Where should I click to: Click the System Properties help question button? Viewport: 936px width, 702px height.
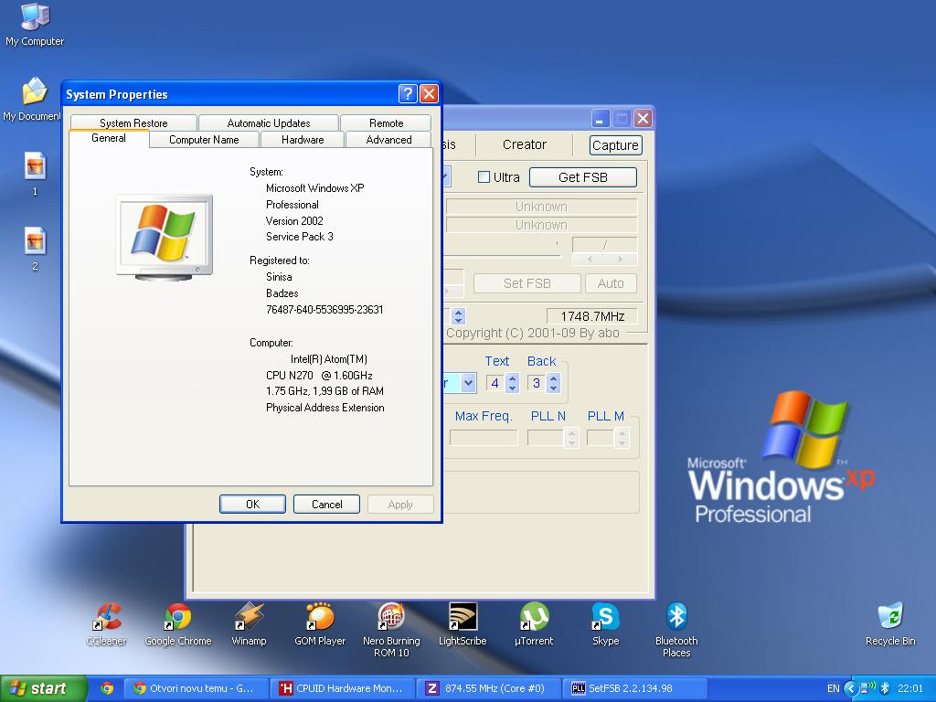407,93
